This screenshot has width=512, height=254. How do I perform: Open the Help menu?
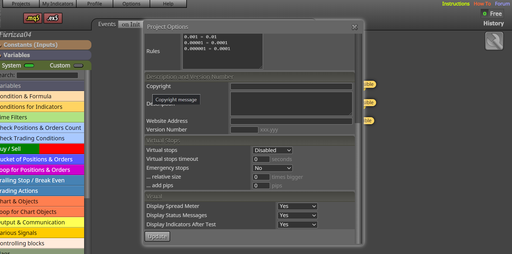coord(168,4)
